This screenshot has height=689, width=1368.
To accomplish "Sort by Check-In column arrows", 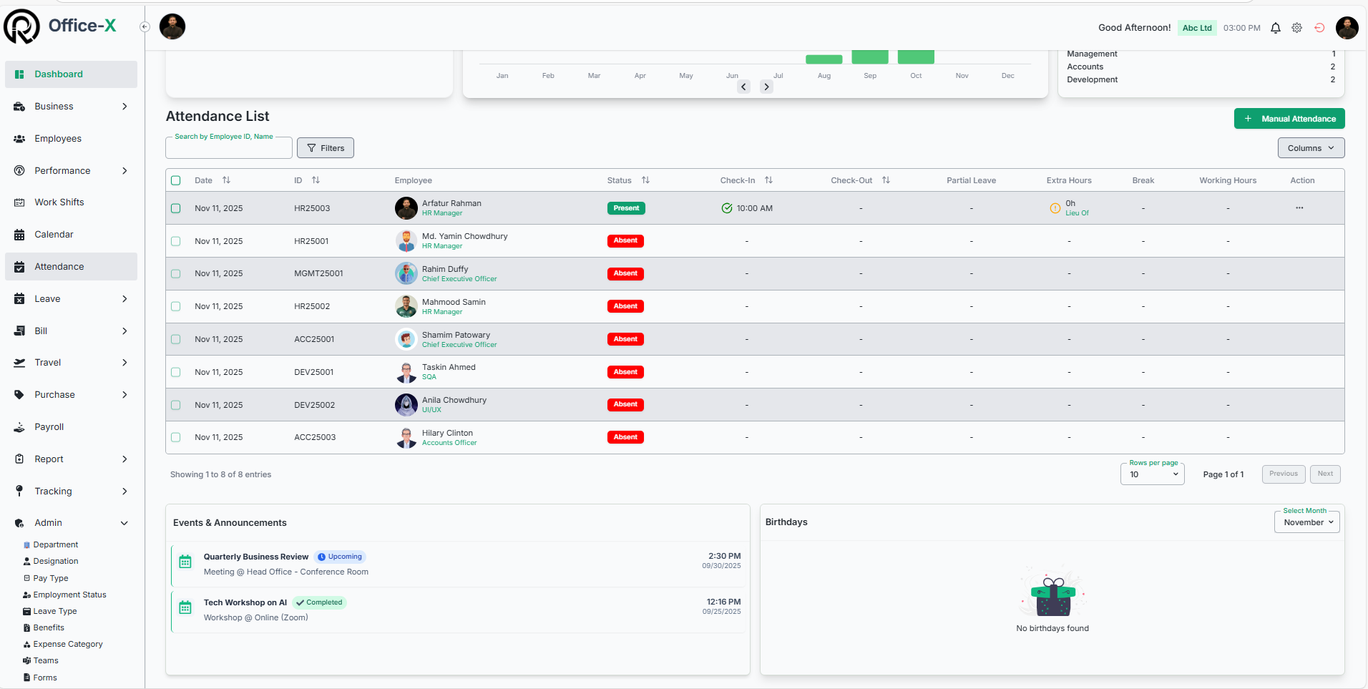I will pos(768,180).
